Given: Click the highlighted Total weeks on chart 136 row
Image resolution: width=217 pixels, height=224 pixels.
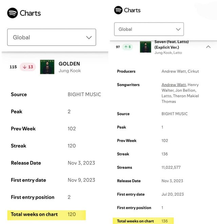Looking at the screenshot, I should (143, 221).
